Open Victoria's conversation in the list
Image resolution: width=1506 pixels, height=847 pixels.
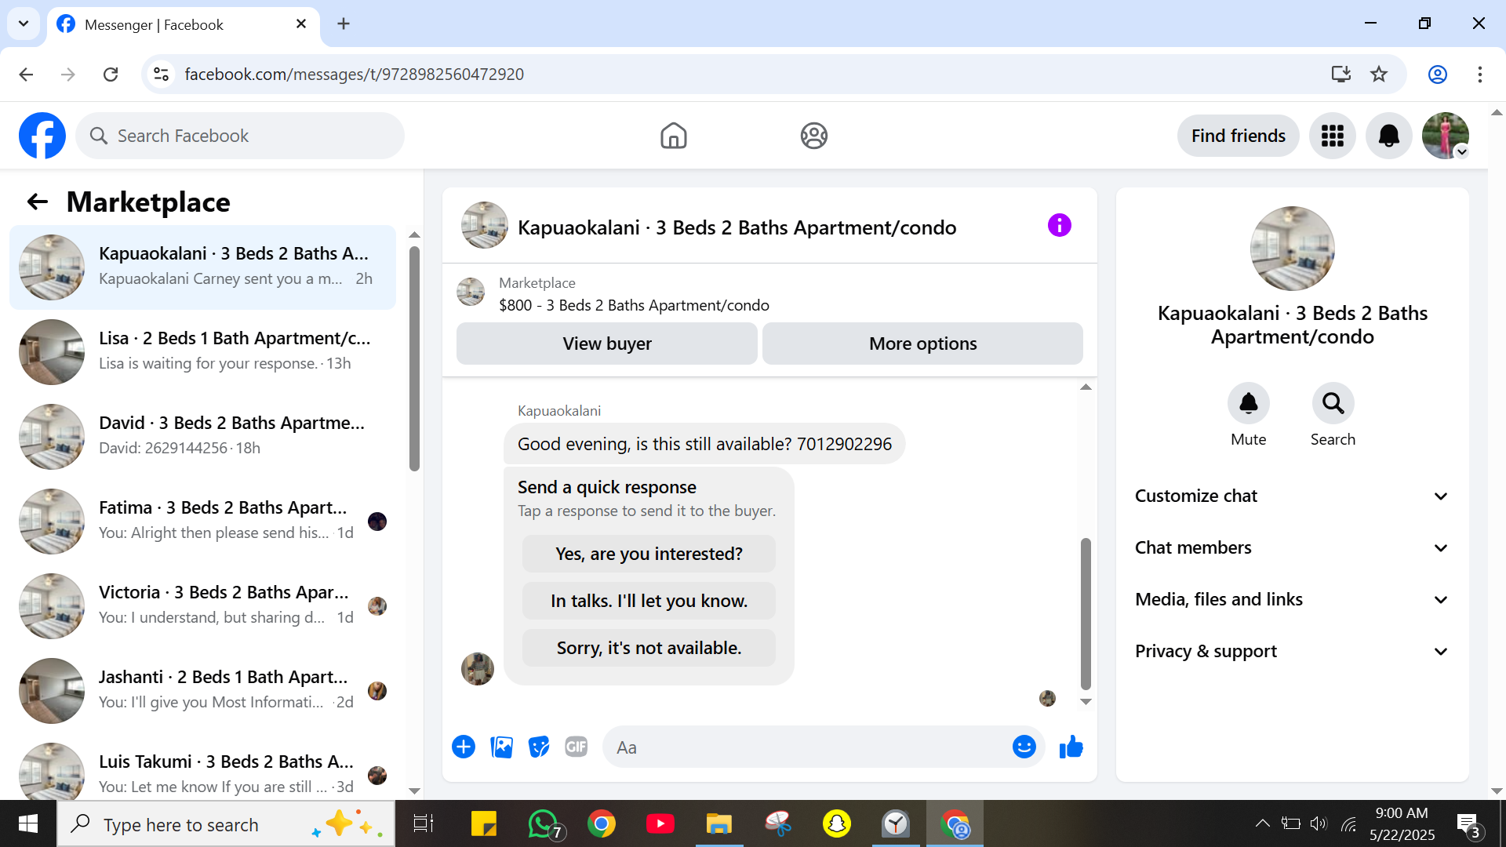point(202,605)
